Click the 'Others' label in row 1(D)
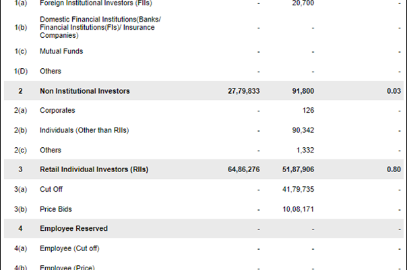 pos(51,71)
